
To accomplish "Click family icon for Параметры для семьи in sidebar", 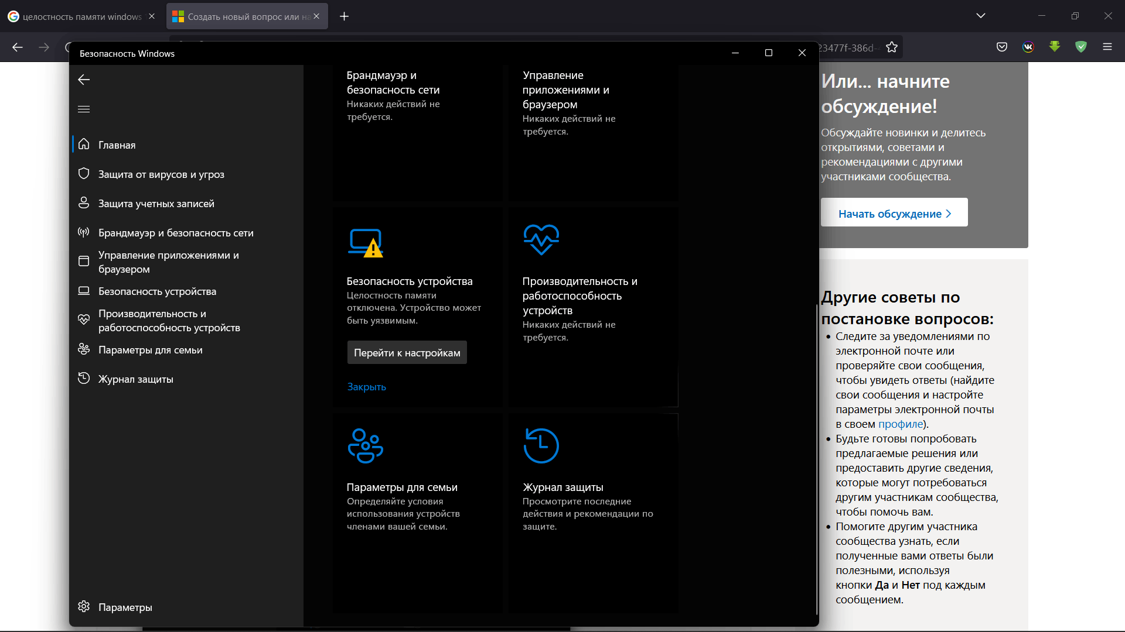I will pyautogui.click(x=84, y=349).
